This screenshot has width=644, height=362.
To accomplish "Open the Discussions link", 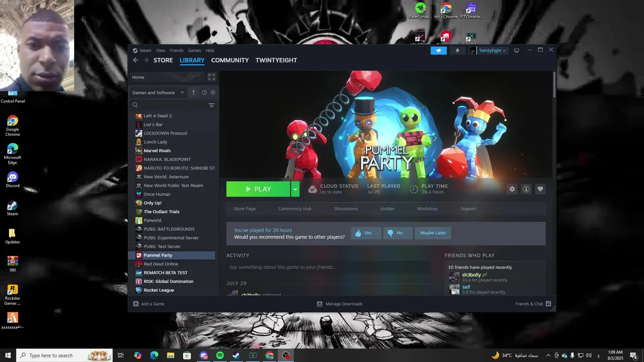I will tap(346, 209).
